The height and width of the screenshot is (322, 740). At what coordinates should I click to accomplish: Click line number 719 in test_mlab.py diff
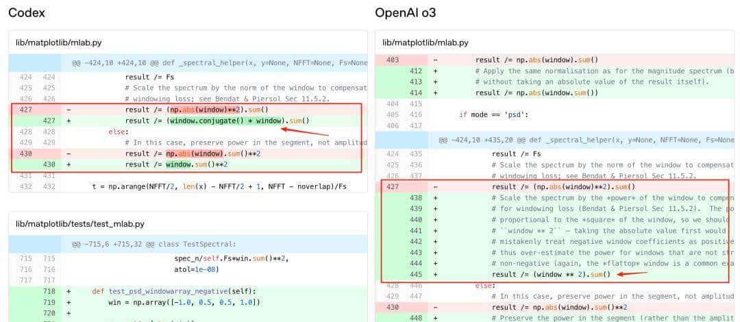(49, 302)
